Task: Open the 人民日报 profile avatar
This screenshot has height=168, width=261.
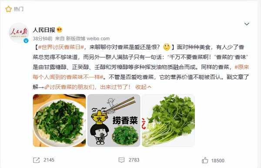Action: tap(19, 32)
